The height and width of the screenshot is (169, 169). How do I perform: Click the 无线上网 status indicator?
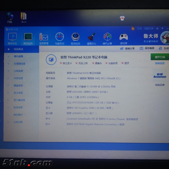82,63
